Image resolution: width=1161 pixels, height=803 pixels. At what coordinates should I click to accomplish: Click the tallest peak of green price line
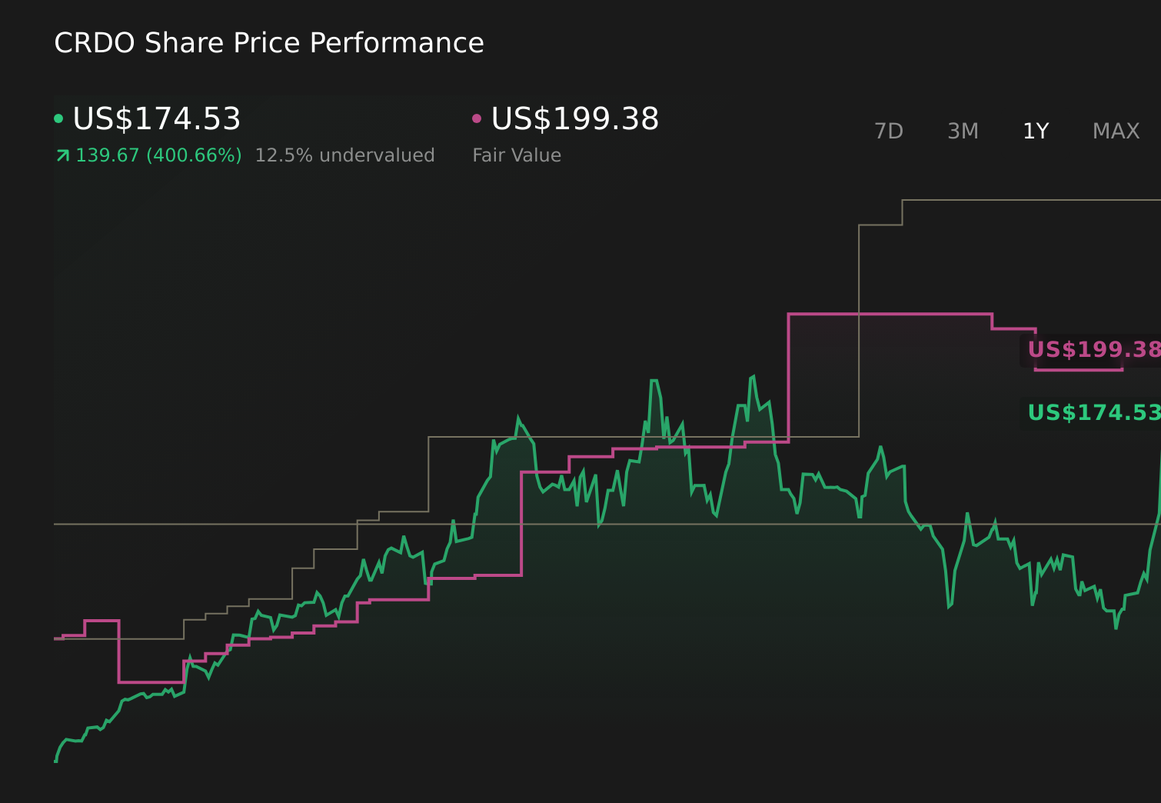[753, 377]
